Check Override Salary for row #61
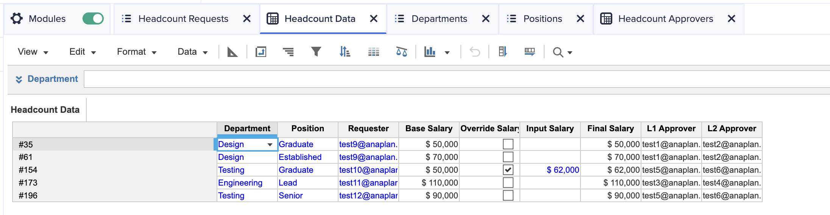Screen dimensions: 830x215 [x=508, y=157]
